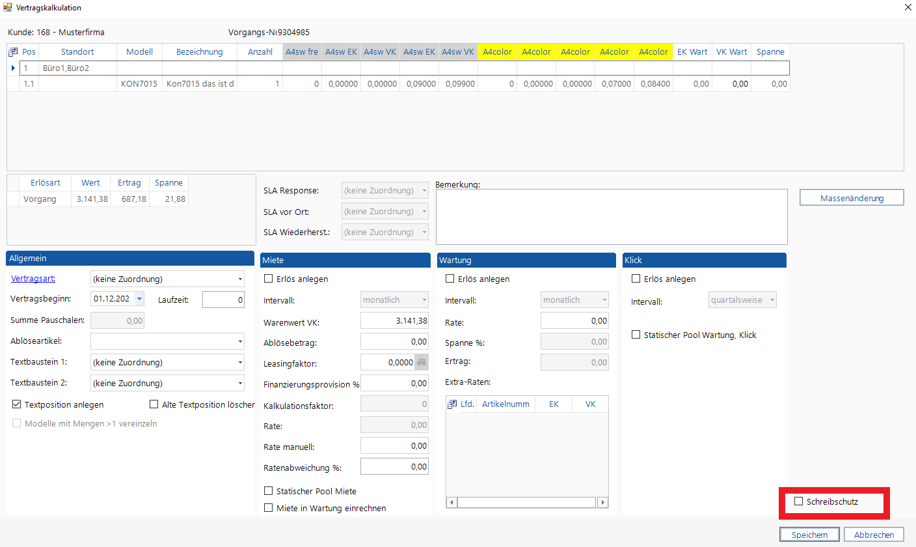Image resolution: width=916 pixels, height=547 pixels.
Task: Expand the Textbaustein 2 dropdown
Action: (240, 384)
